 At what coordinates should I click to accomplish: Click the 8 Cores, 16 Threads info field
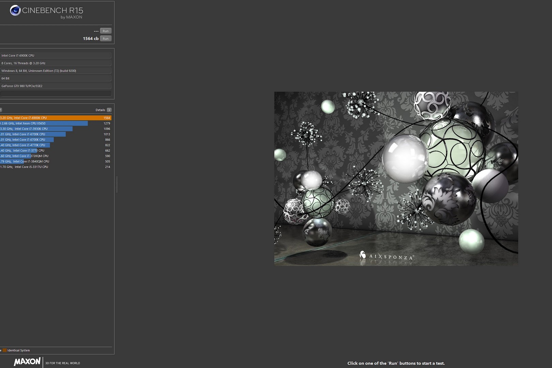56,63
